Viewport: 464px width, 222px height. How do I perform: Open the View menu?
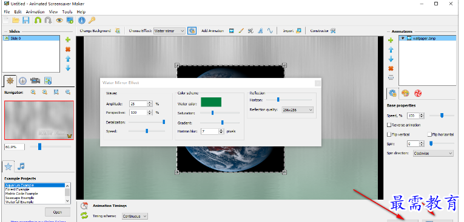53,12
